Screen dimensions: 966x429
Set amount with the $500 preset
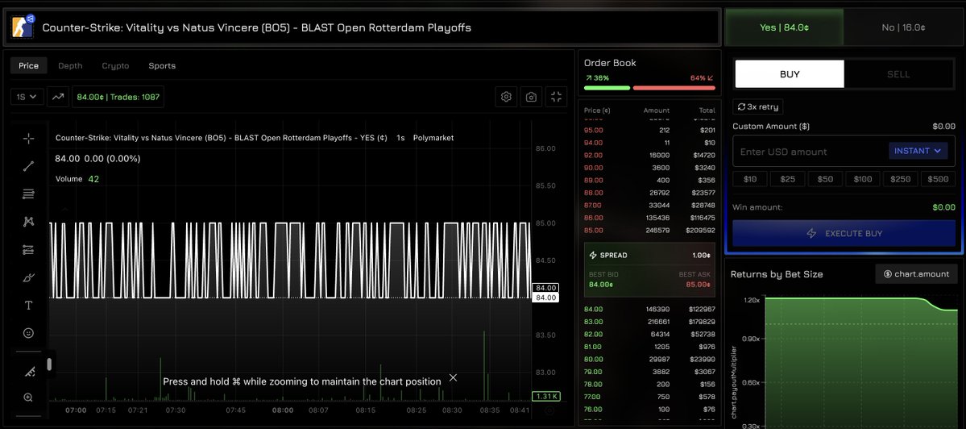[x=938, y=179]
